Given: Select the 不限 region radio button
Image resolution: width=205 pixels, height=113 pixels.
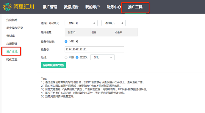Looking at the screenshot, I should click(x=66, y=57).
